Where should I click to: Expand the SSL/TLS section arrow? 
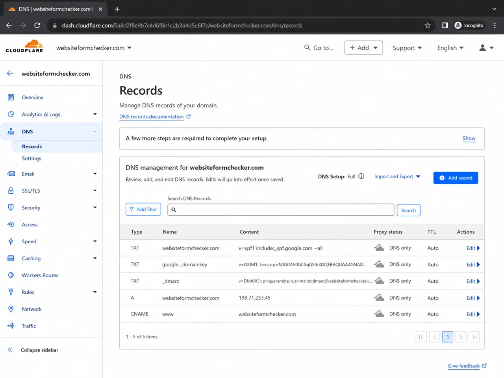[x=95, y=191]
